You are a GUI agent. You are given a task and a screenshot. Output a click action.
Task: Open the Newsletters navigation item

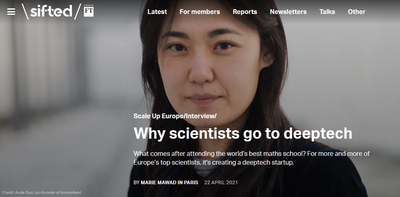(288, 12)
